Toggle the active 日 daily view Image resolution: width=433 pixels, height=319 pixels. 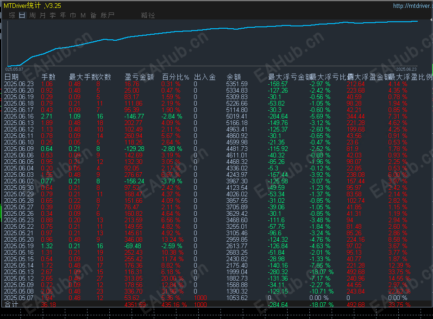(22, 14)
